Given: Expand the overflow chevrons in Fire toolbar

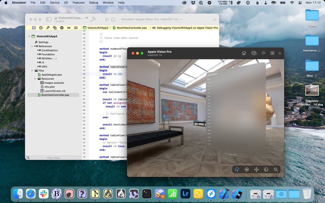Looking at the screenshot, I should click(214, 19).
